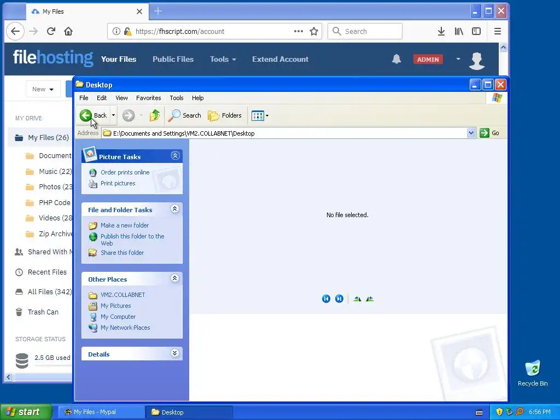Click the Up folder icon in the Explorer toolbar
The height and width of the screenshot is (420, 560).
coord(155,115)
